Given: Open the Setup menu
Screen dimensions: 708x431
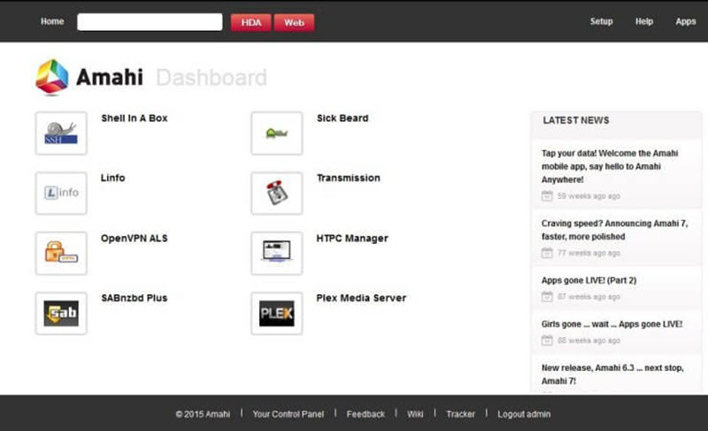Looking at the screenshot, I should coord(601,21).
